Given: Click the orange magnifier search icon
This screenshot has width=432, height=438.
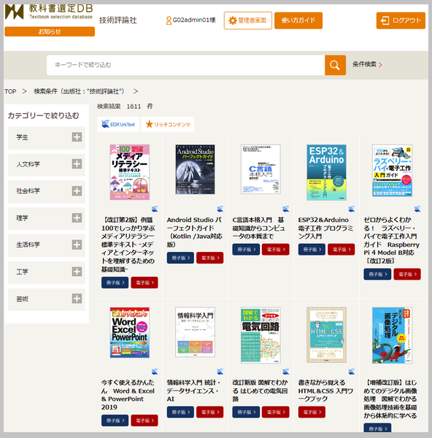Looking at the screenshot, I should [x=335, y=65].
